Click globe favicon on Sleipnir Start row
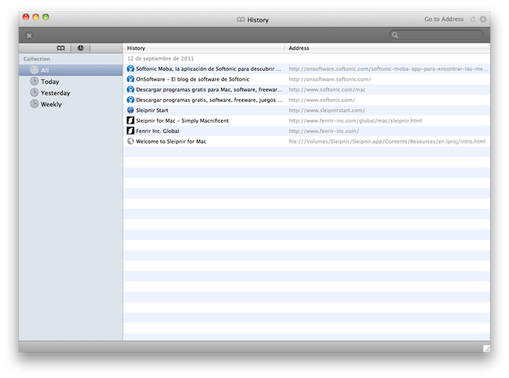Viewport: 509px width, 378px height. pyautogui.click(x=130, y=110)
